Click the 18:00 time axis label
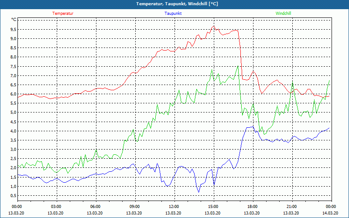This screenshot has width=349, height=218. point(253,207)
